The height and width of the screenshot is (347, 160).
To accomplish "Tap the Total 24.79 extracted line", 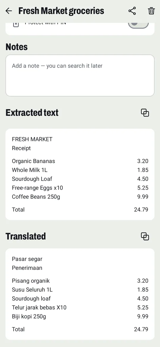I will click(80, 210).
